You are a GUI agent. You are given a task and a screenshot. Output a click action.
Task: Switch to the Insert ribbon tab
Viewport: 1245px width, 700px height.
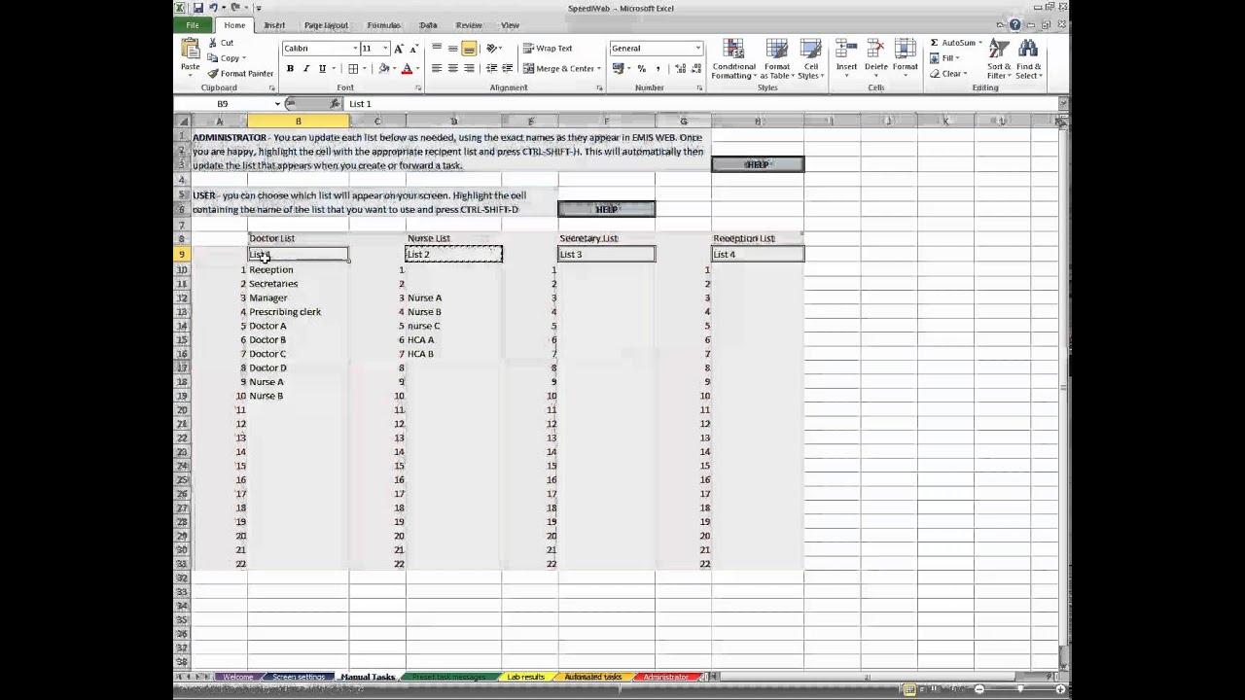tap(274, 25)
